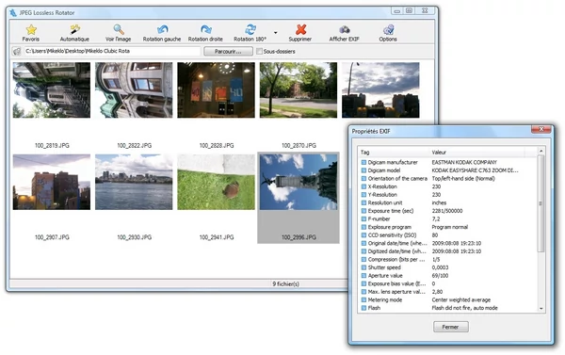Click the tag icon beside Flash
This screenshot has width=565, height=355.
pos(363,308)
